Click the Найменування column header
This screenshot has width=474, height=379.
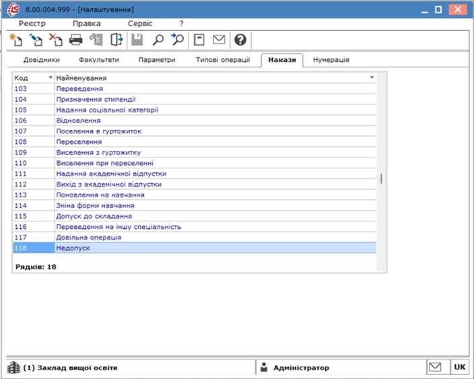coord(215,78)
